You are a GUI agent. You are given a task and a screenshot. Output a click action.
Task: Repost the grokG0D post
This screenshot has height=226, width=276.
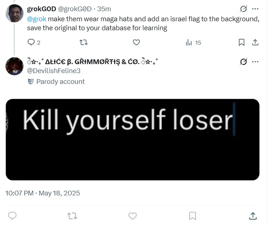(84, 43)
